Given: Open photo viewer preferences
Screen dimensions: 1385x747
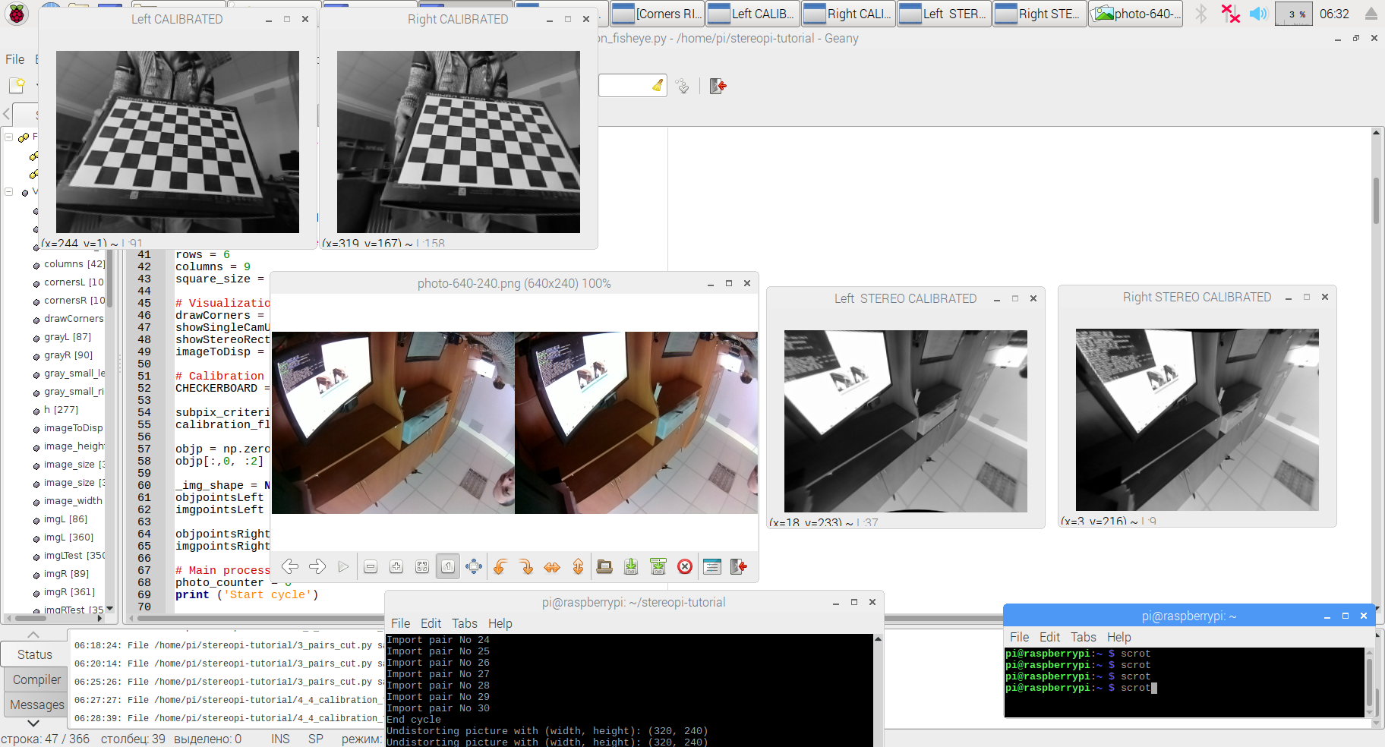Looking at the screenshot, I should tap(711, 566).
